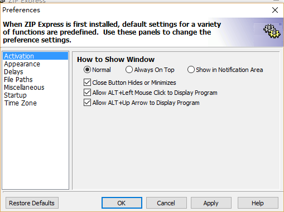Confirm settings with the OK button
Screen dimensions: 284x212
[122, 203]
